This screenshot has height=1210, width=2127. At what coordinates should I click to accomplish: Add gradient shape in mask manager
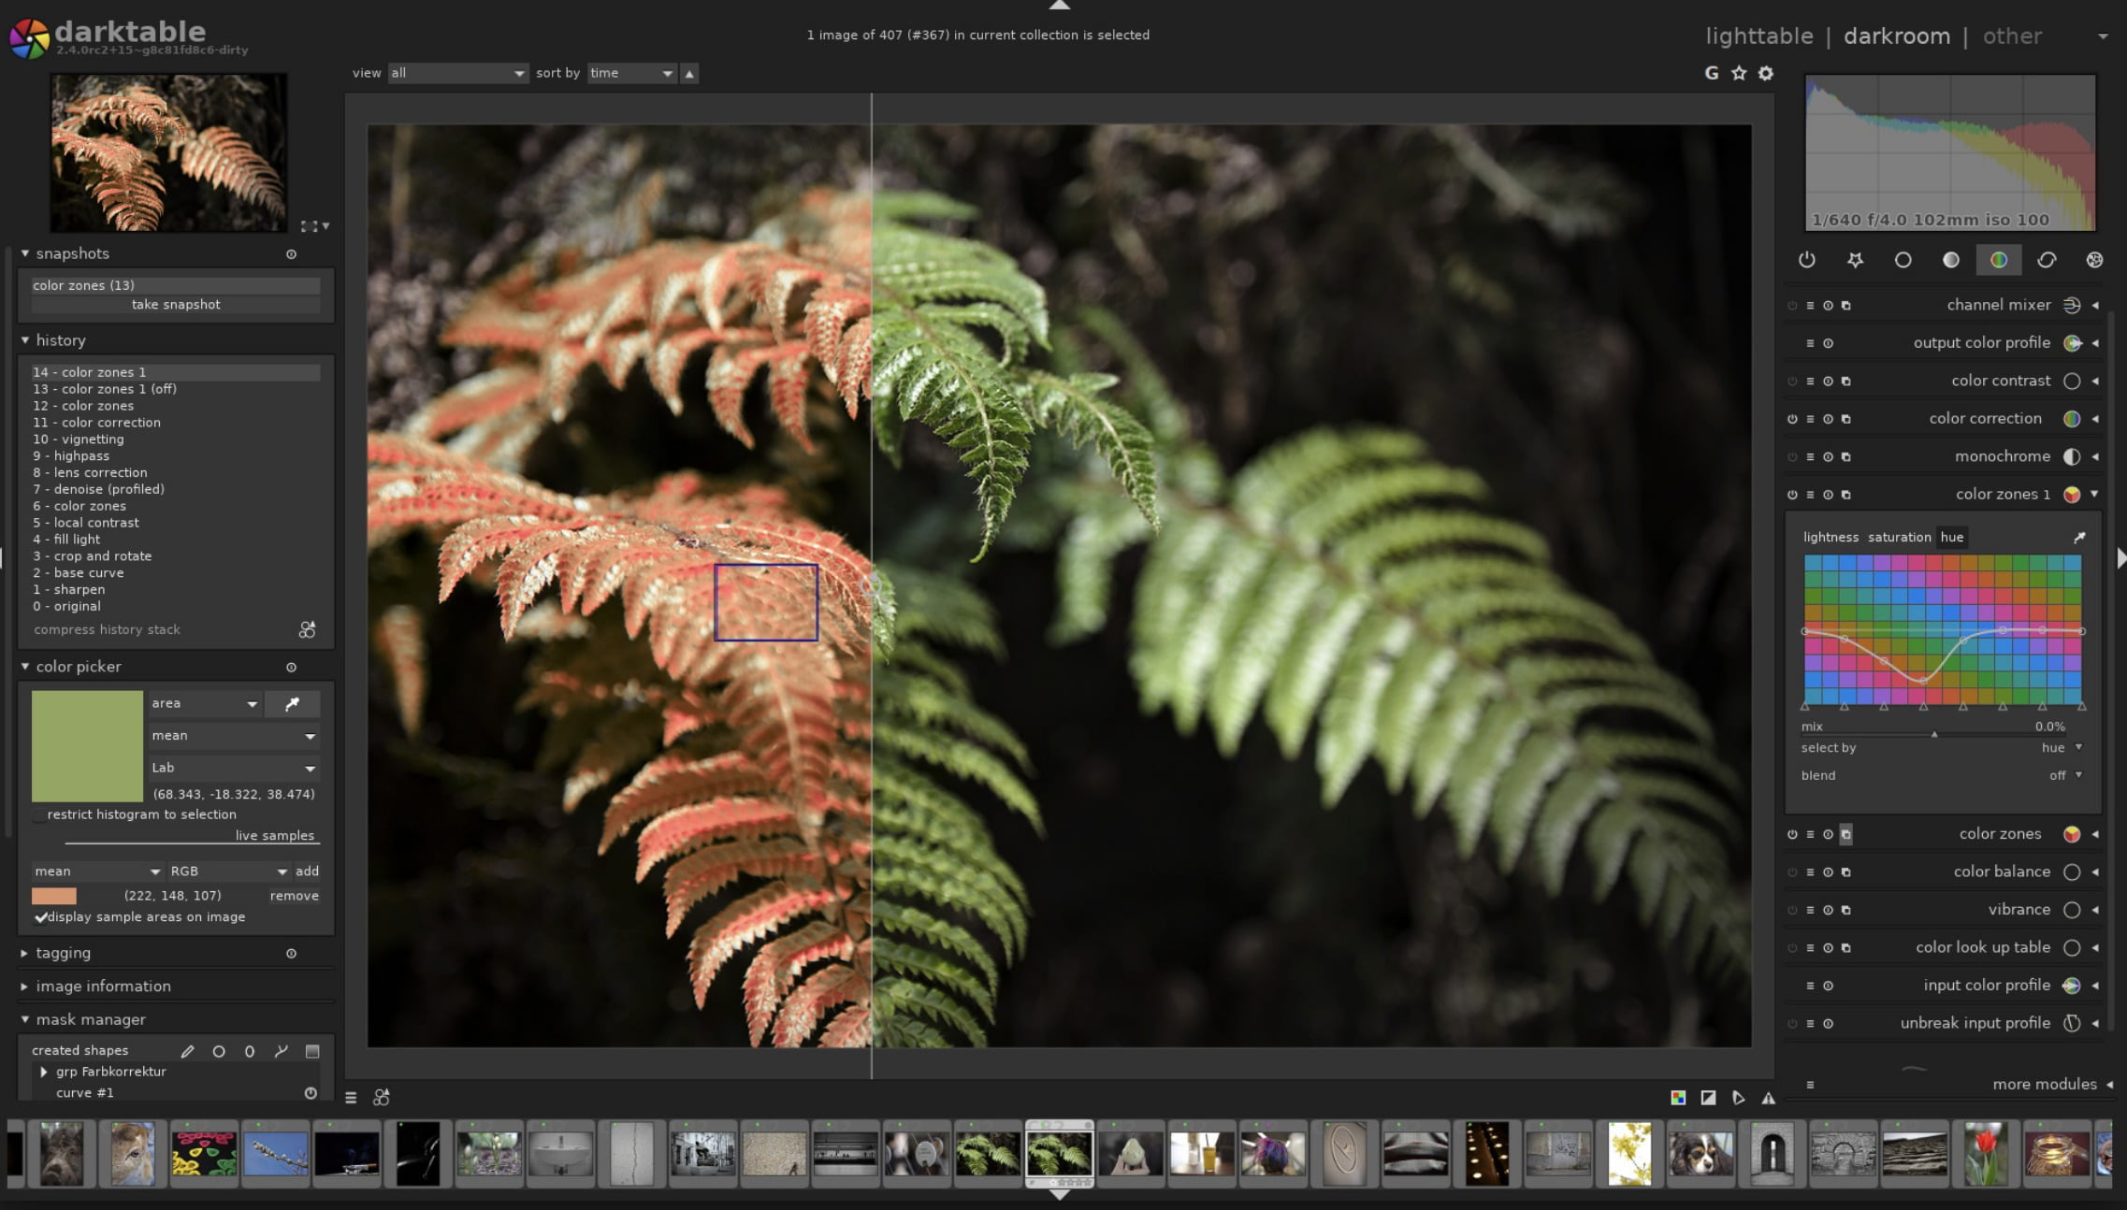click(x=312, y=1051)
